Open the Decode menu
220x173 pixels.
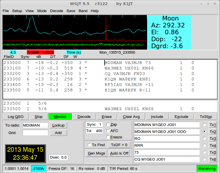57,11
